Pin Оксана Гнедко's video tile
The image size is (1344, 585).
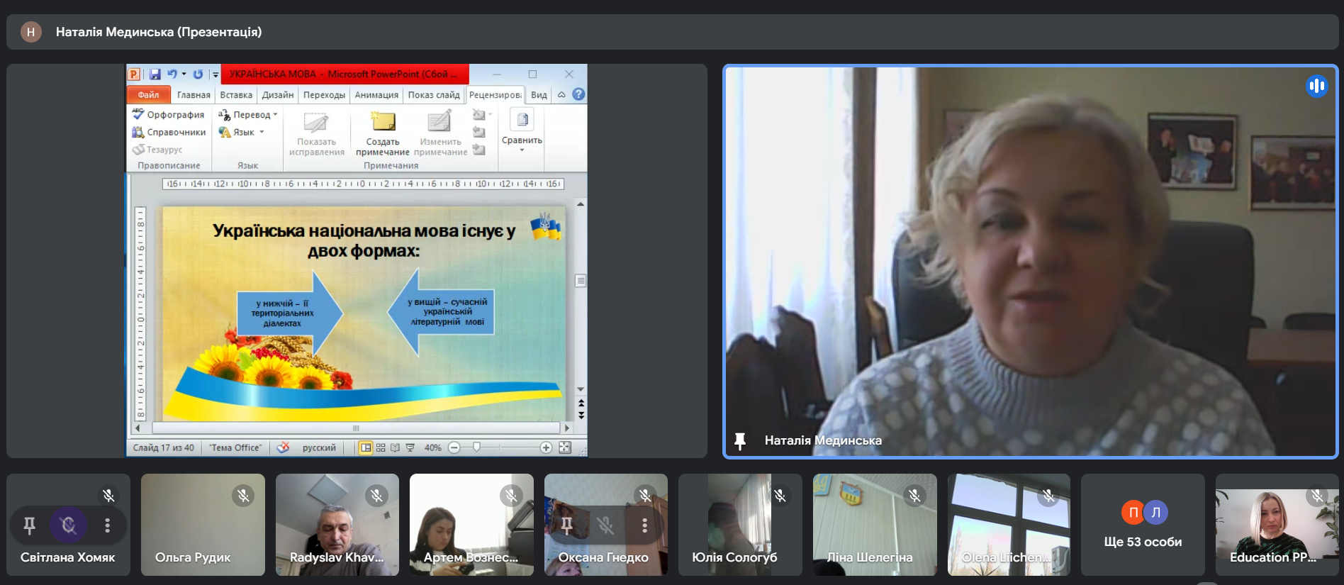pos(566,525)
